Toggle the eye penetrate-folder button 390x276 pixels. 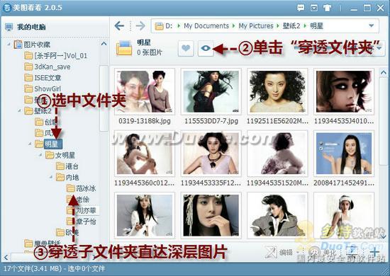[206, 48]
